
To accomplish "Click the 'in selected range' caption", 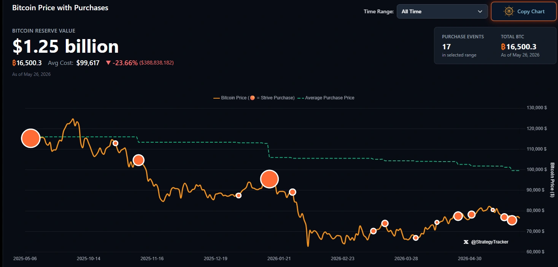I will (x=459, y=55).
